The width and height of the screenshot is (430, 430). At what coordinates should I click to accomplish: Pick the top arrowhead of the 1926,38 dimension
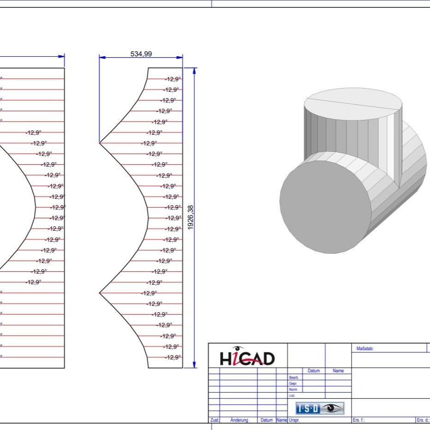(x=194, y=71)
